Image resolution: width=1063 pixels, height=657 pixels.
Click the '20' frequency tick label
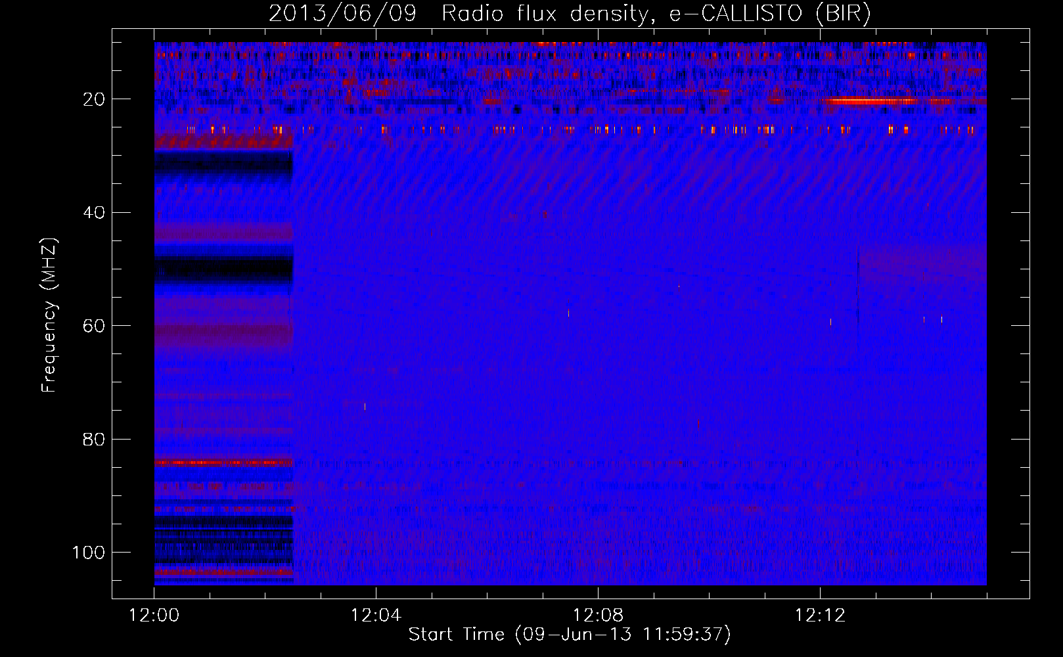[x=95, y=99]
